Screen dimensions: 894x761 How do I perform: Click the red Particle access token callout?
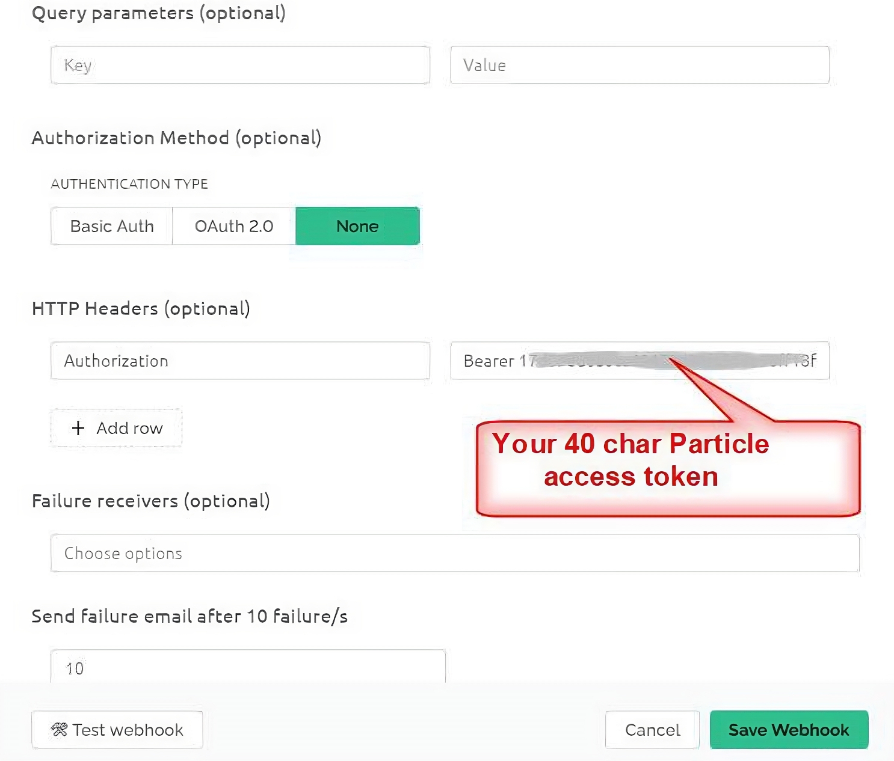point(668,468)
